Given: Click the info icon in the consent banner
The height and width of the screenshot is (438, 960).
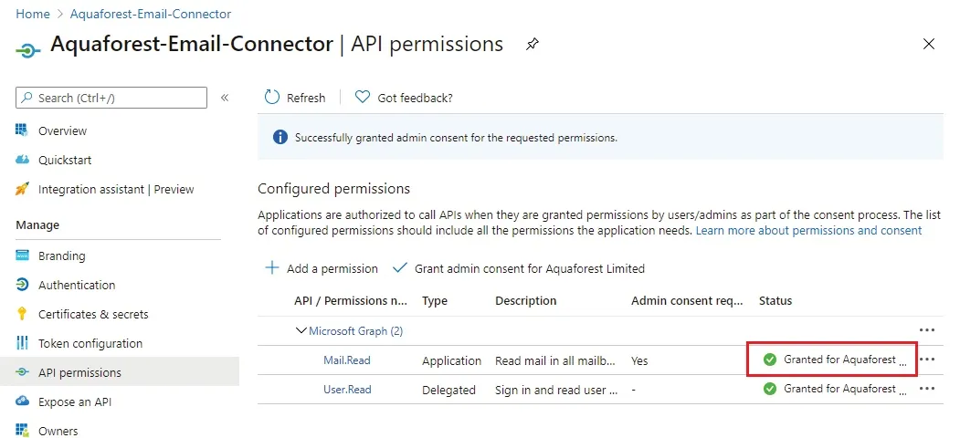Looking at the screenshot, I should (x=280, y=138).
